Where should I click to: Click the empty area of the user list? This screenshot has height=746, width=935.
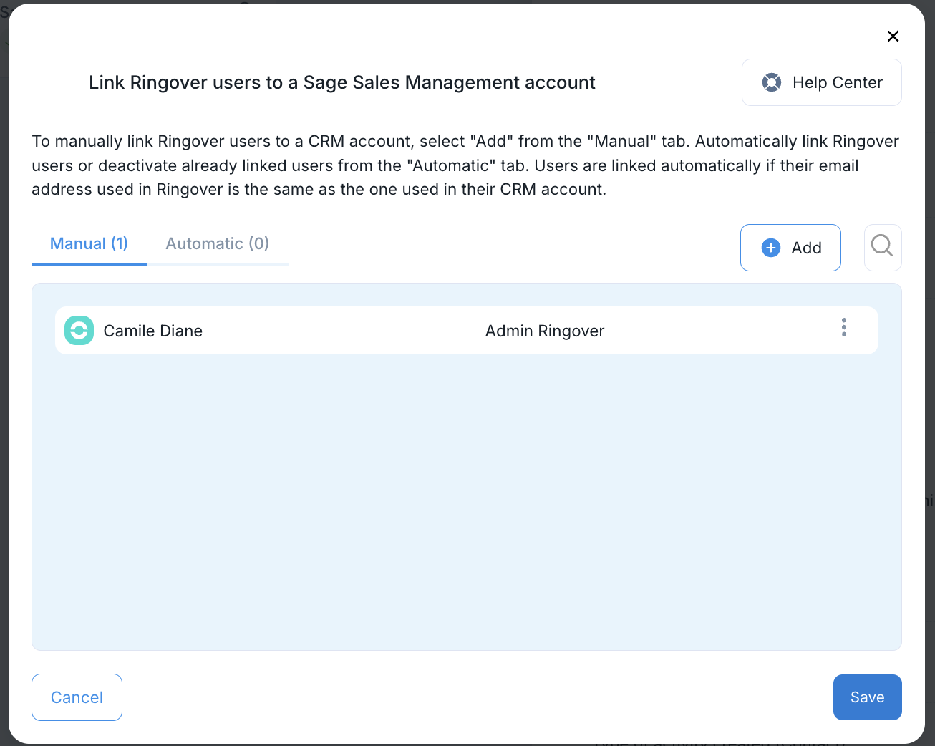pyautogui.click(x=465, y=501)
